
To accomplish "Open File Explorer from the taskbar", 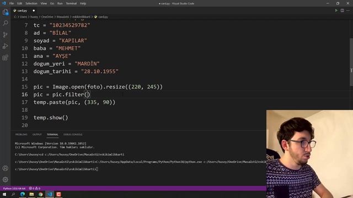I will point(31,194).
